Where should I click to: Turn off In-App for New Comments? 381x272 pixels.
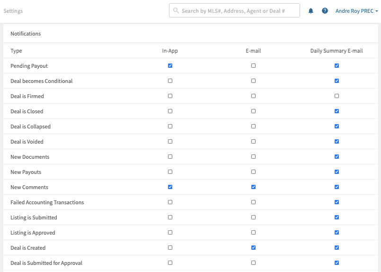pyautogui.click(x=170, y=187)
